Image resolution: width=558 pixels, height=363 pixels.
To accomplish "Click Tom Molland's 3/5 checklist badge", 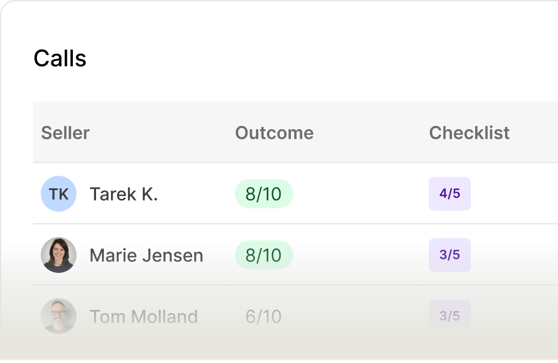I will click(449, 316).
